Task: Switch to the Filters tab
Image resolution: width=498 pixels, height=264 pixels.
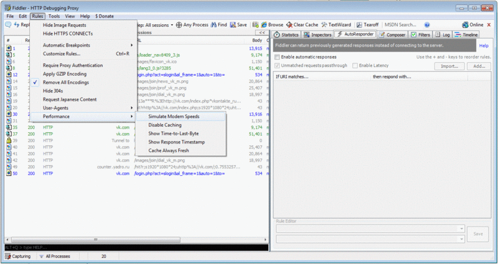Action: pyautogui.click(x=421, y=35)
